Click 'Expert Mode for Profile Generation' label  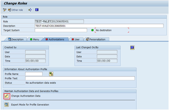[x=30, y=104]
